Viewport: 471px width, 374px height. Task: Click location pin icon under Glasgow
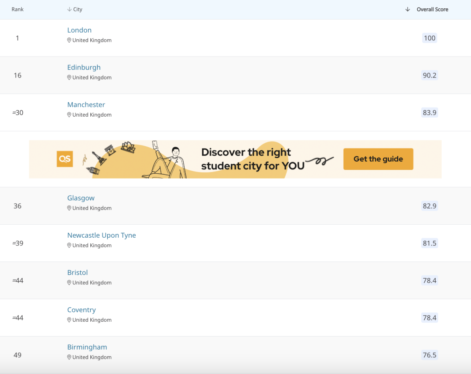pos(69,208)
